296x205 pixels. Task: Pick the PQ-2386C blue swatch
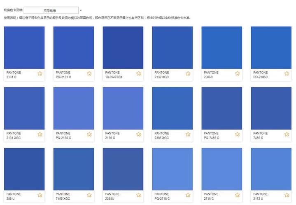tap(271, 48)
